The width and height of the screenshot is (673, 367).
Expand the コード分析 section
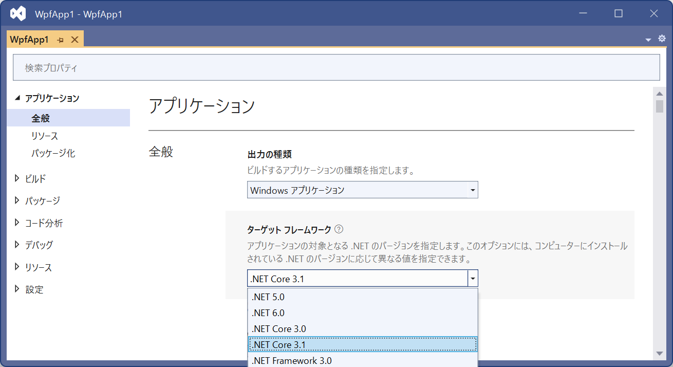(x=17, y=223)
